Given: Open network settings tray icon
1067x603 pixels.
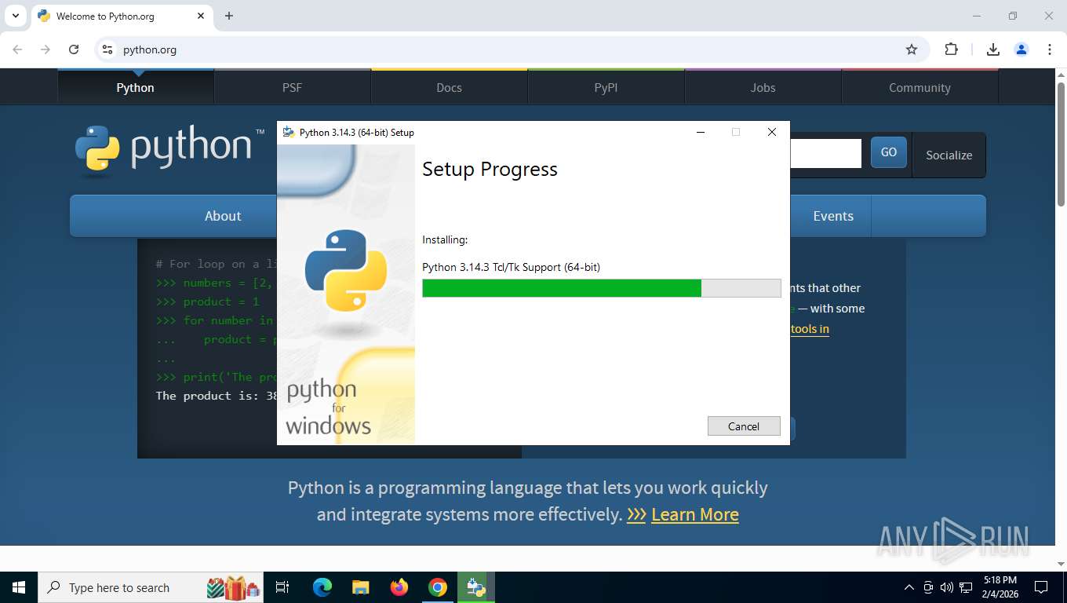Looking at the screenshot, I should [967, 587].
